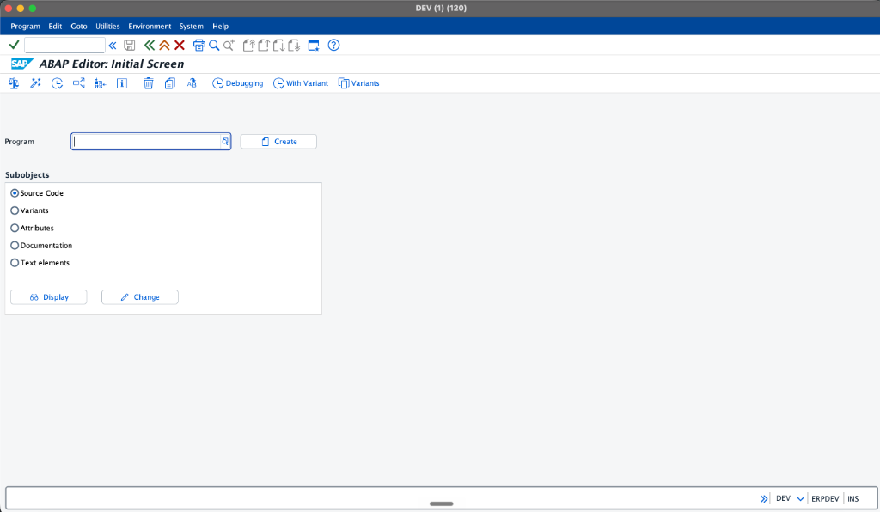
Task: Open the Goto menu
Action: (78, 27)
